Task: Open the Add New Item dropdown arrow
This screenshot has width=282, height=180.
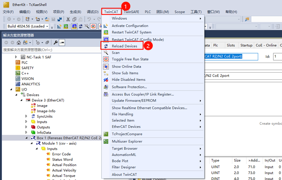Action: click(x=42, y=19)
